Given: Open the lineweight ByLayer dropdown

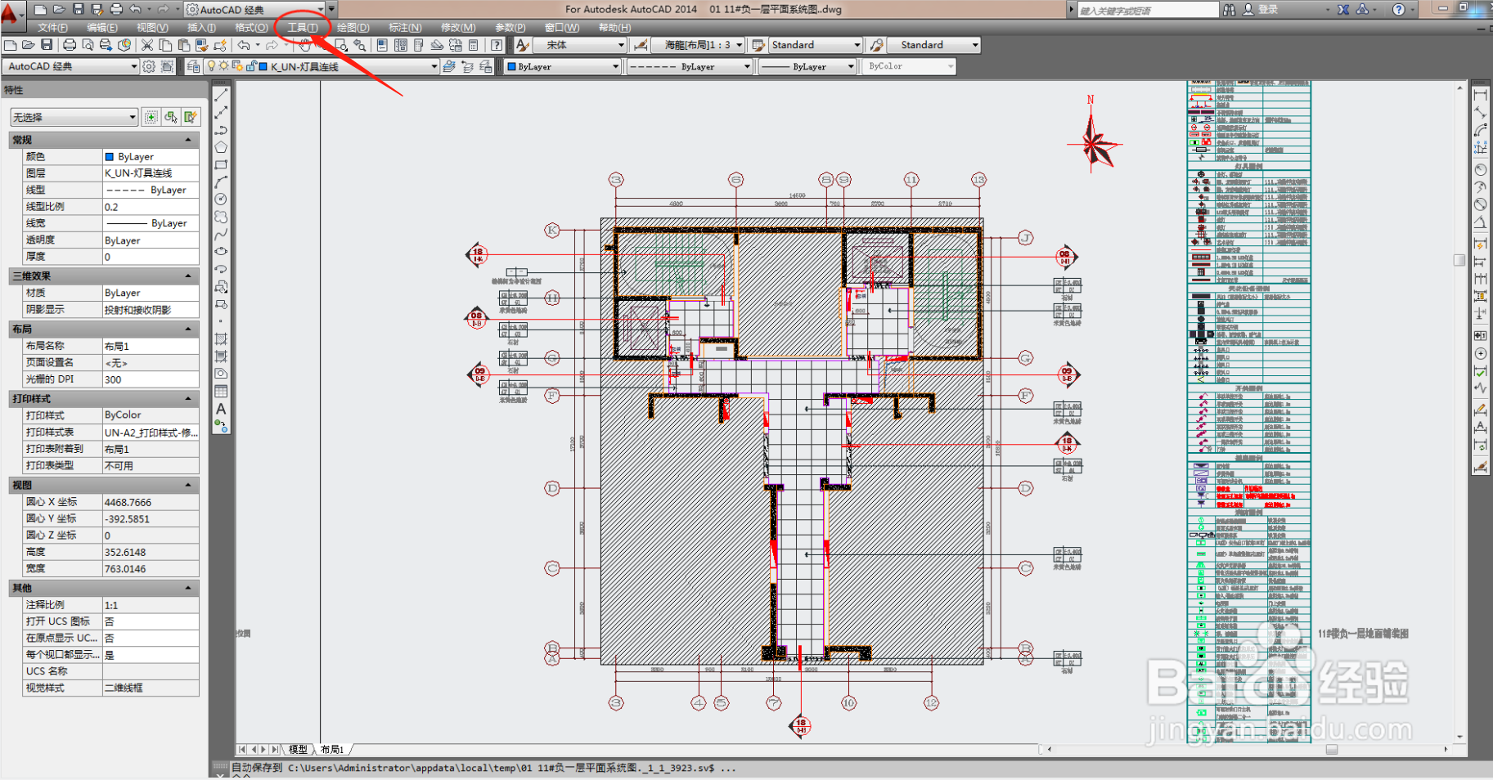Looking at the screenshot, I should click(807, 66).
